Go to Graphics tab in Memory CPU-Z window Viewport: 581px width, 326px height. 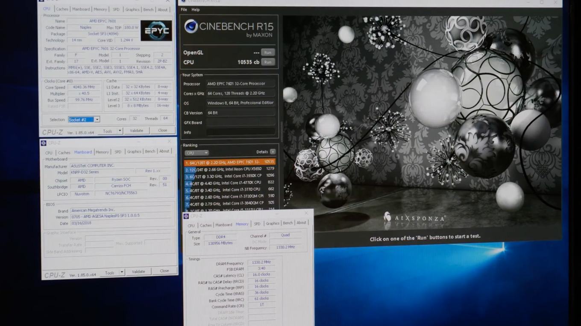(273, 223)
